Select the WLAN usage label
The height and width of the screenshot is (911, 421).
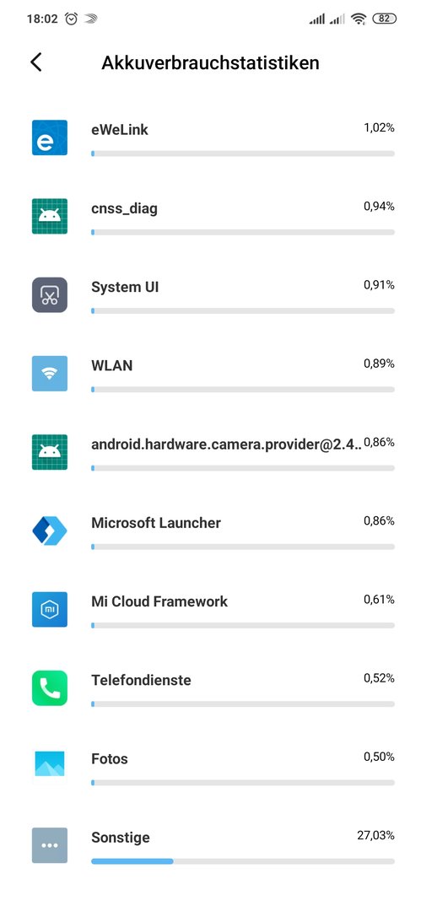click(111, 365)
